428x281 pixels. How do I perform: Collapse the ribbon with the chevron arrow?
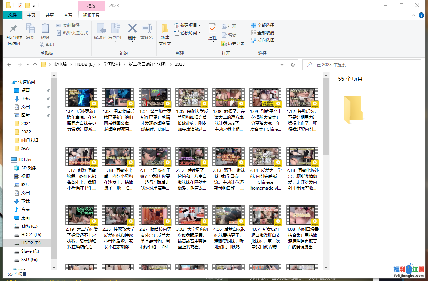(413, 15)
